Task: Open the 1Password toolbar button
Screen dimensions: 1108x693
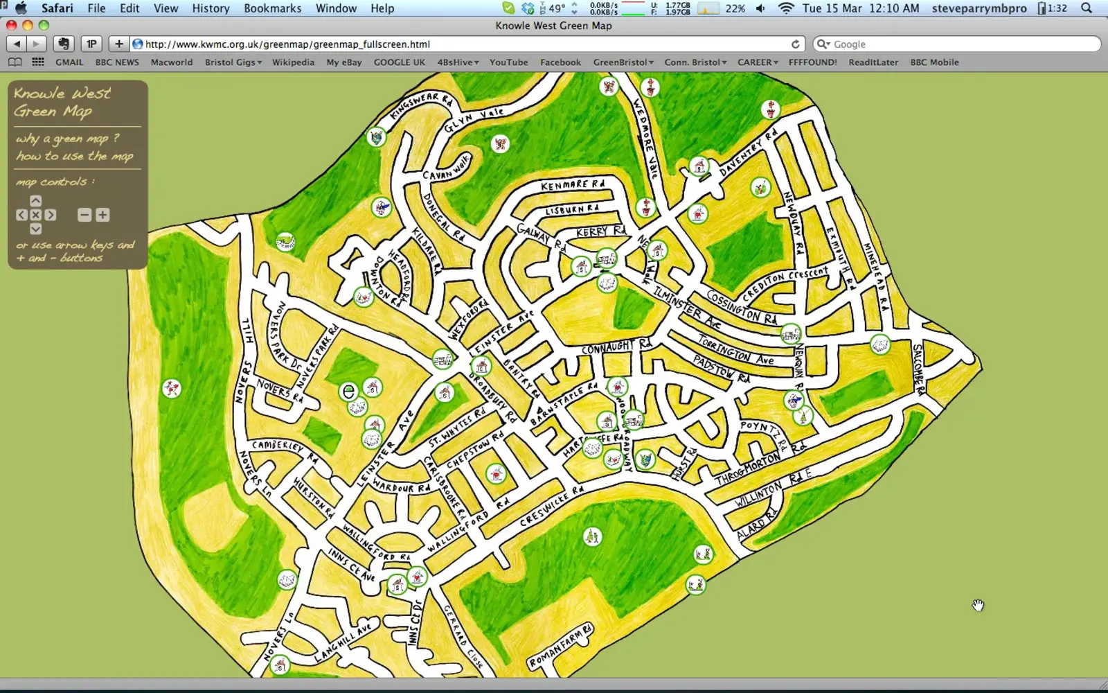Action: (91, 44)
